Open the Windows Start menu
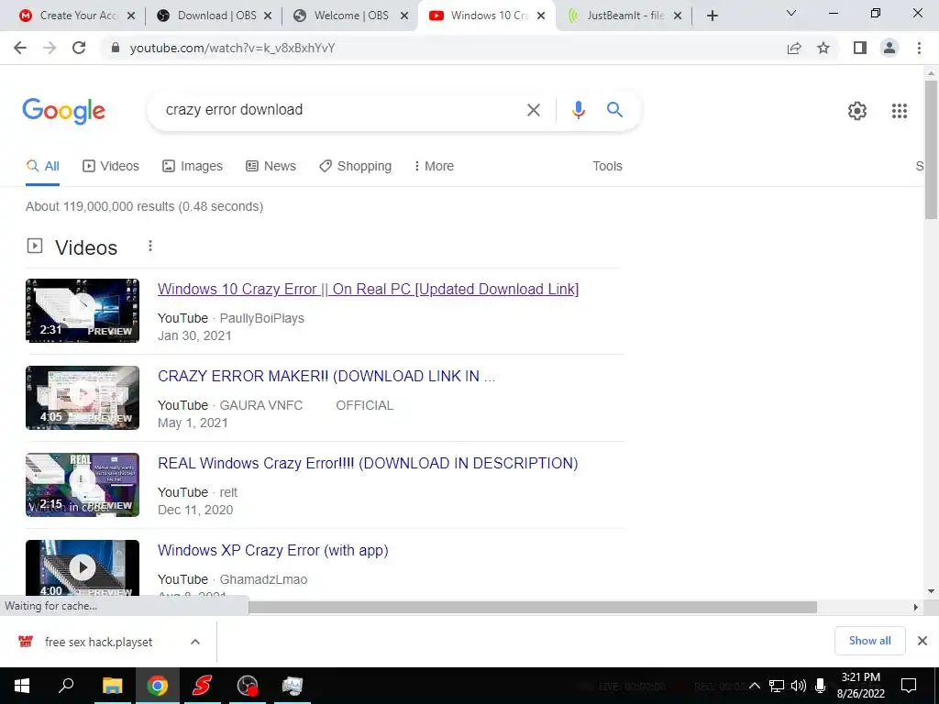Viewport: 939px width, 704px height. click(x=22, y=686)
